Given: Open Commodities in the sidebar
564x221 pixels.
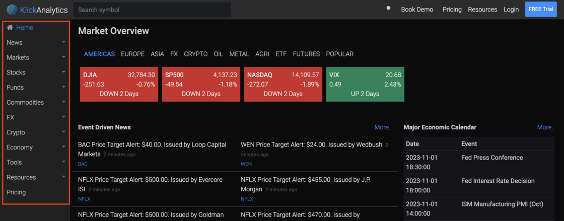Looking at the screenshot, I should (x=25, y=102).
